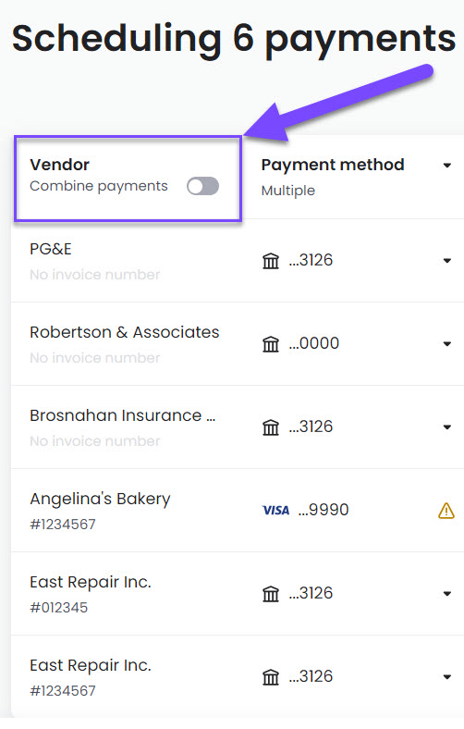Click bank icon for East Repair #1234567

coord(271,676)
